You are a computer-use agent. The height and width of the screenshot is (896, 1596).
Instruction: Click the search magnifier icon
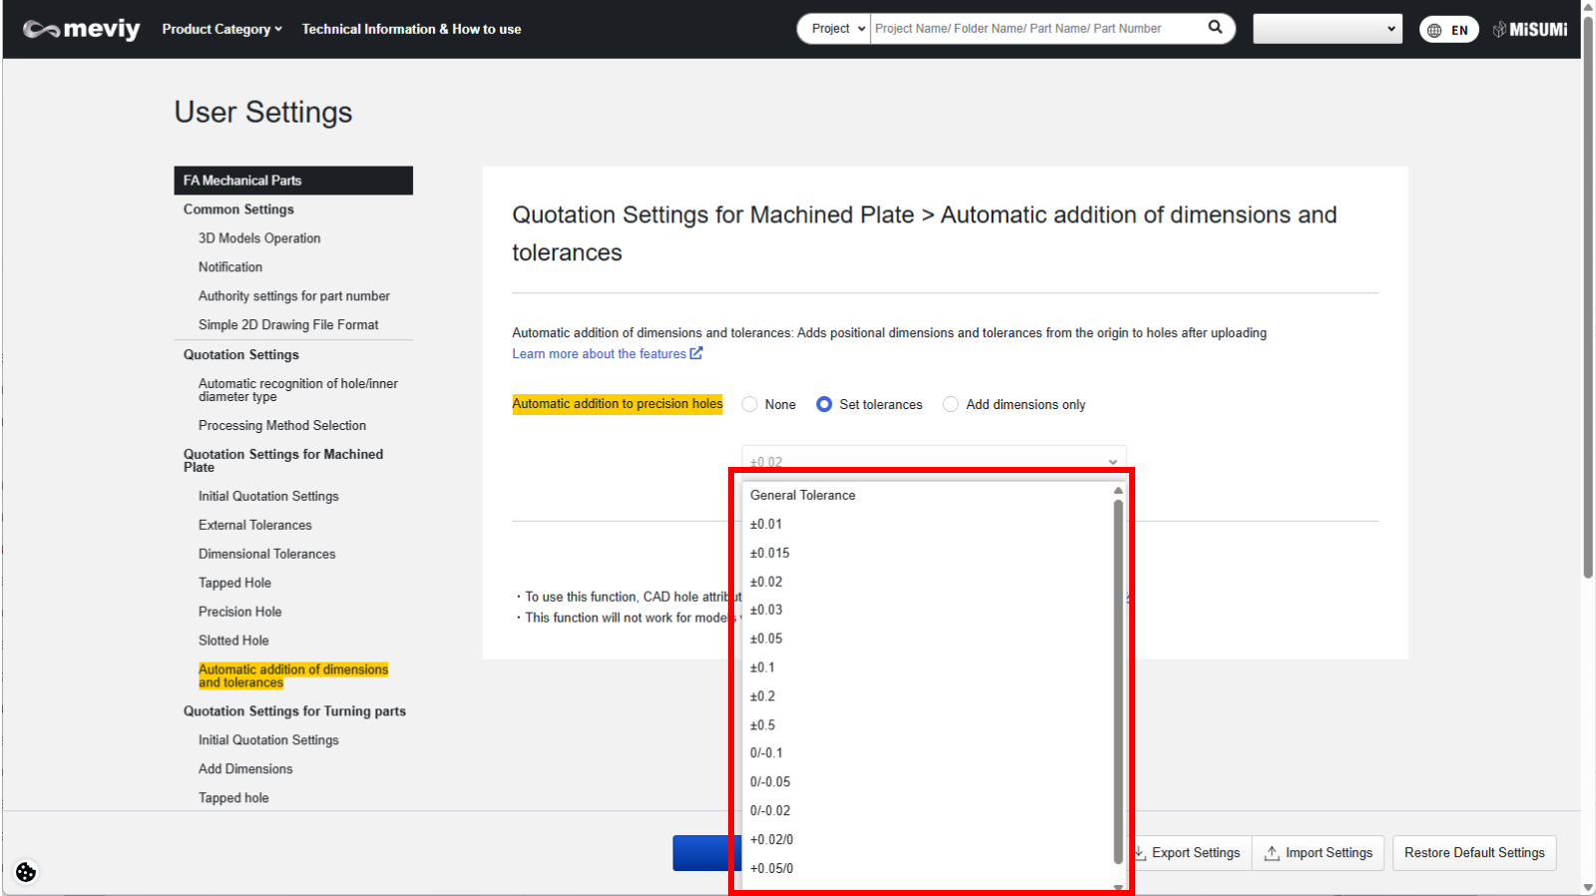(1215, 28)
